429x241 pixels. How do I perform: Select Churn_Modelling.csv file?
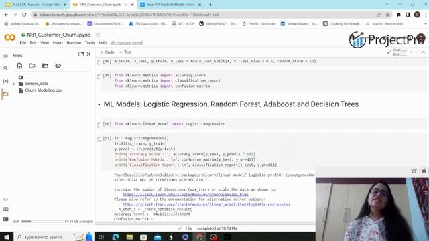[x=43, y=90]
